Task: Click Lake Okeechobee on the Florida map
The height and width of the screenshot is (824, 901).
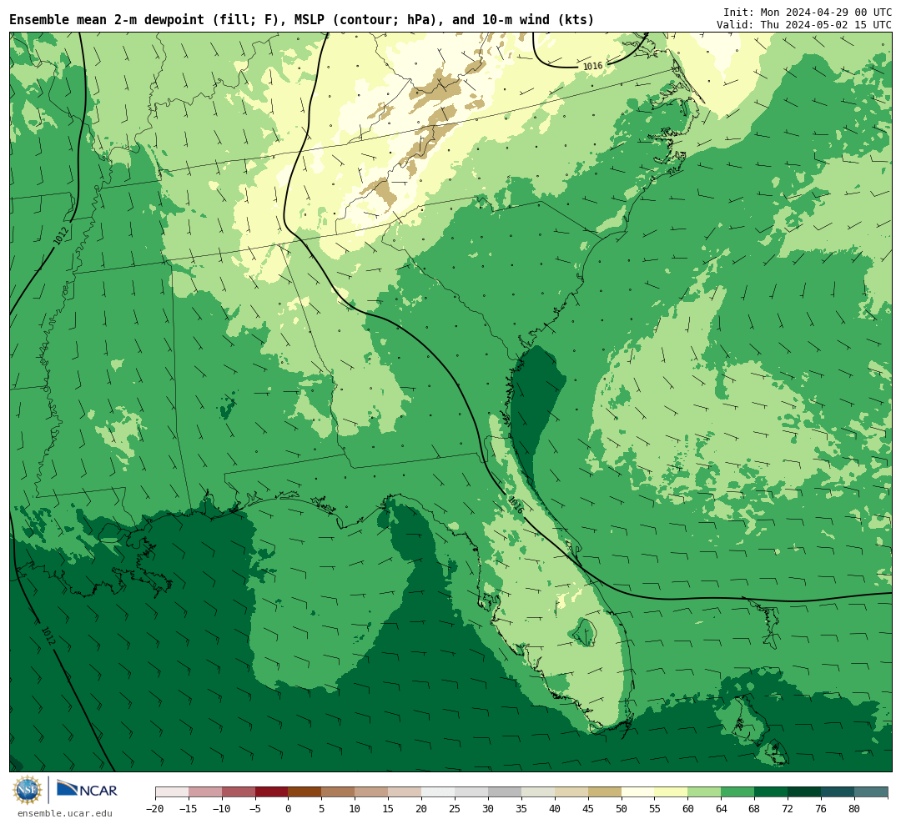Action: coord(586,632)
